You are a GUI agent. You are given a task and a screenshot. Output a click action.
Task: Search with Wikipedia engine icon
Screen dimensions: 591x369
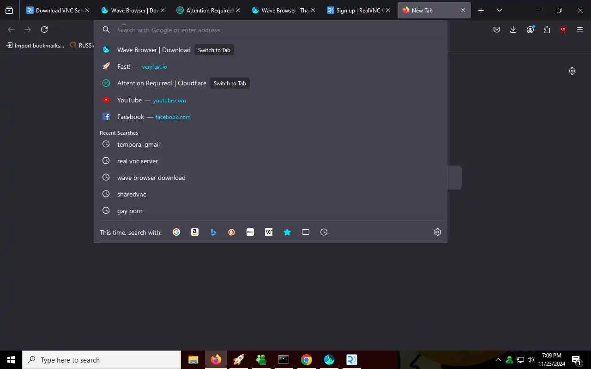click(x=269, y=232)
